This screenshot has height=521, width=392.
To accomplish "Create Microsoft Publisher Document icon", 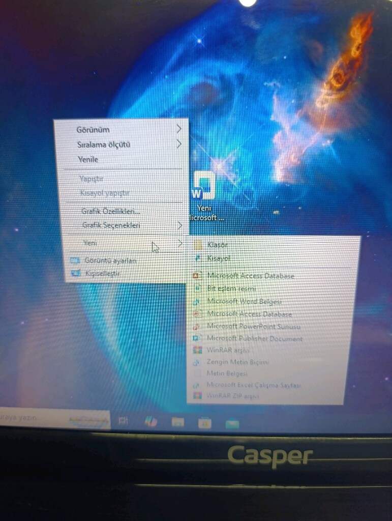I will coord(197,338).
